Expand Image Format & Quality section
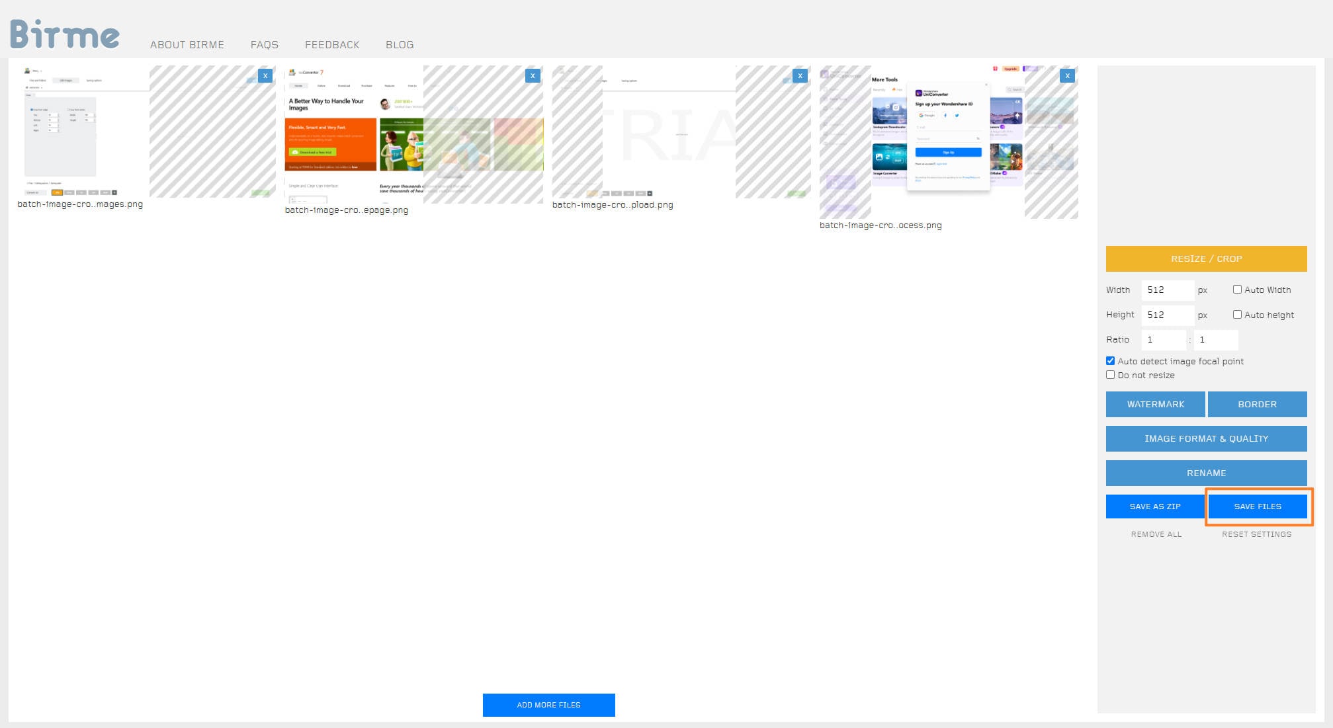Viewport: 1333px width, 728px height. click(x=1206, y=438)
